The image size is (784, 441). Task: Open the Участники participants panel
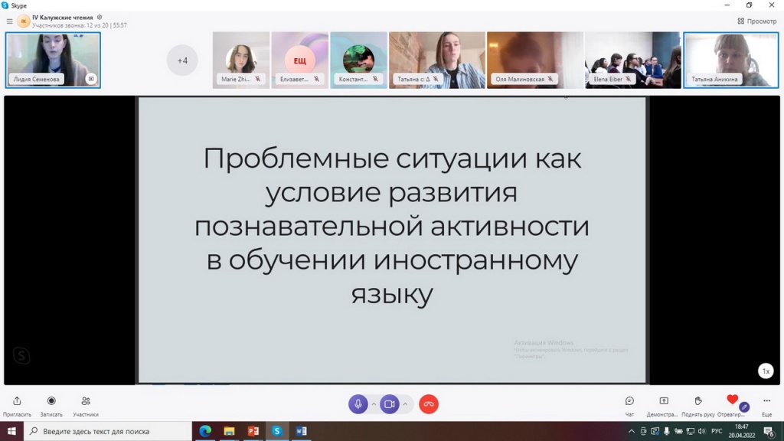pos(86,401)
